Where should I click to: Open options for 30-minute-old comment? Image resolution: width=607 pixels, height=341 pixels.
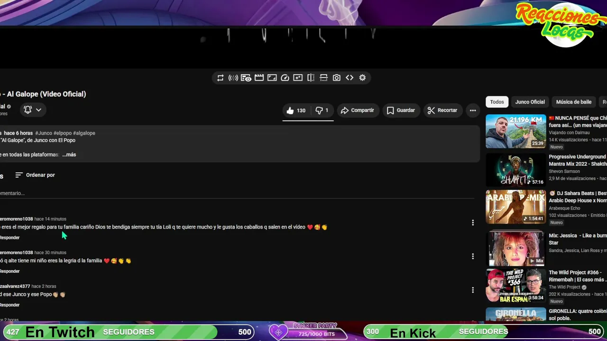(473, 256)
